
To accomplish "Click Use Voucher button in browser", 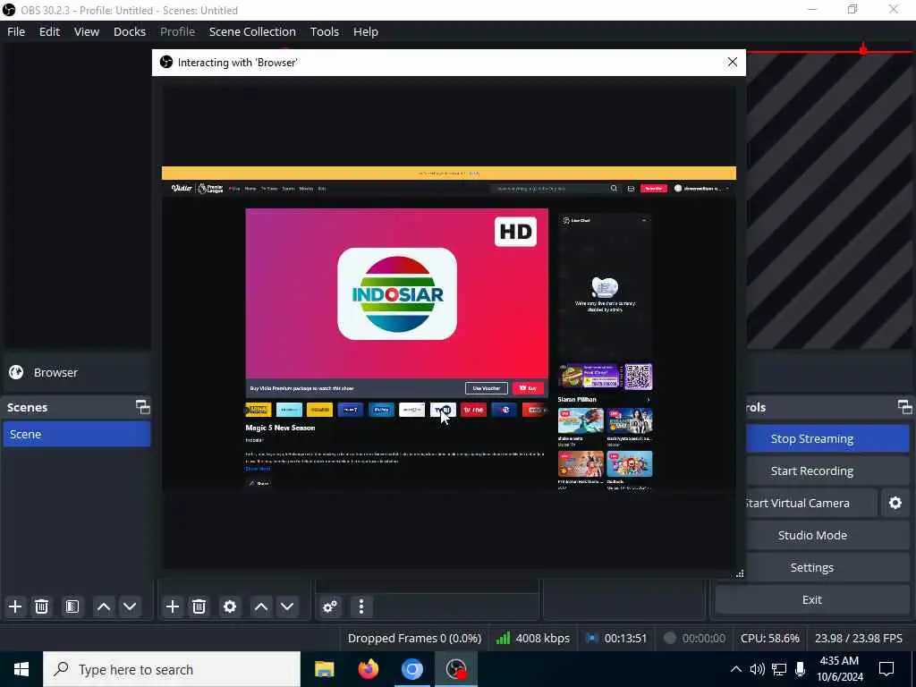I will coord(486,388).
